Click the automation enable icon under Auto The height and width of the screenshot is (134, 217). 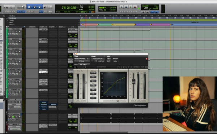point(109,59)
